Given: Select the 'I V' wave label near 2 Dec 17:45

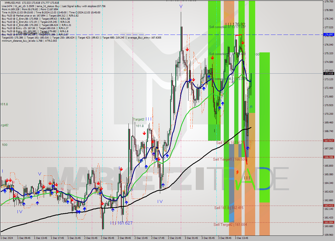Looking at the screenshot, I should (160, 201).
